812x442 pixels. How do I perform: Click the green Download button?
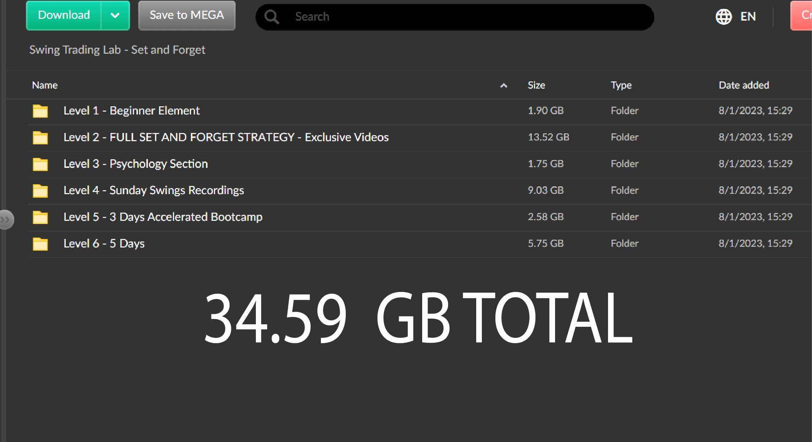[x=64, y=15]
